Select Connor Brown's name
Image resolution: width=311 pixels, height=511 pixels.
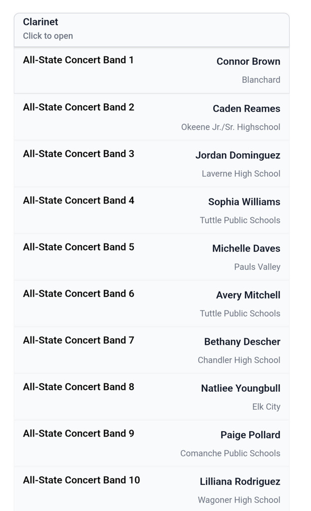click(x=248, y=61)
